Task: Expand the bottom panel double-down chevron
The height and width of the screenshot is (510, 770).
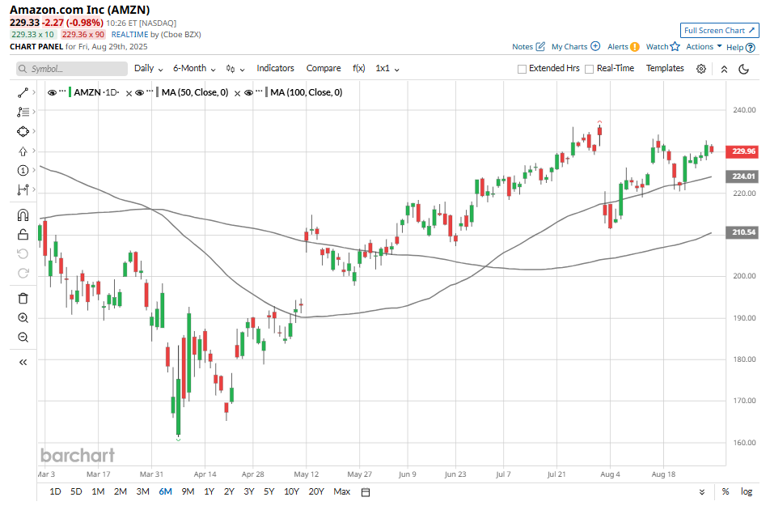Action: (702, 492)
